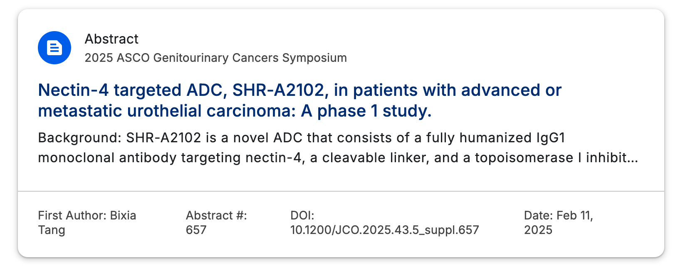Click the truncated ellipsis ending the summary

point(633,158)
